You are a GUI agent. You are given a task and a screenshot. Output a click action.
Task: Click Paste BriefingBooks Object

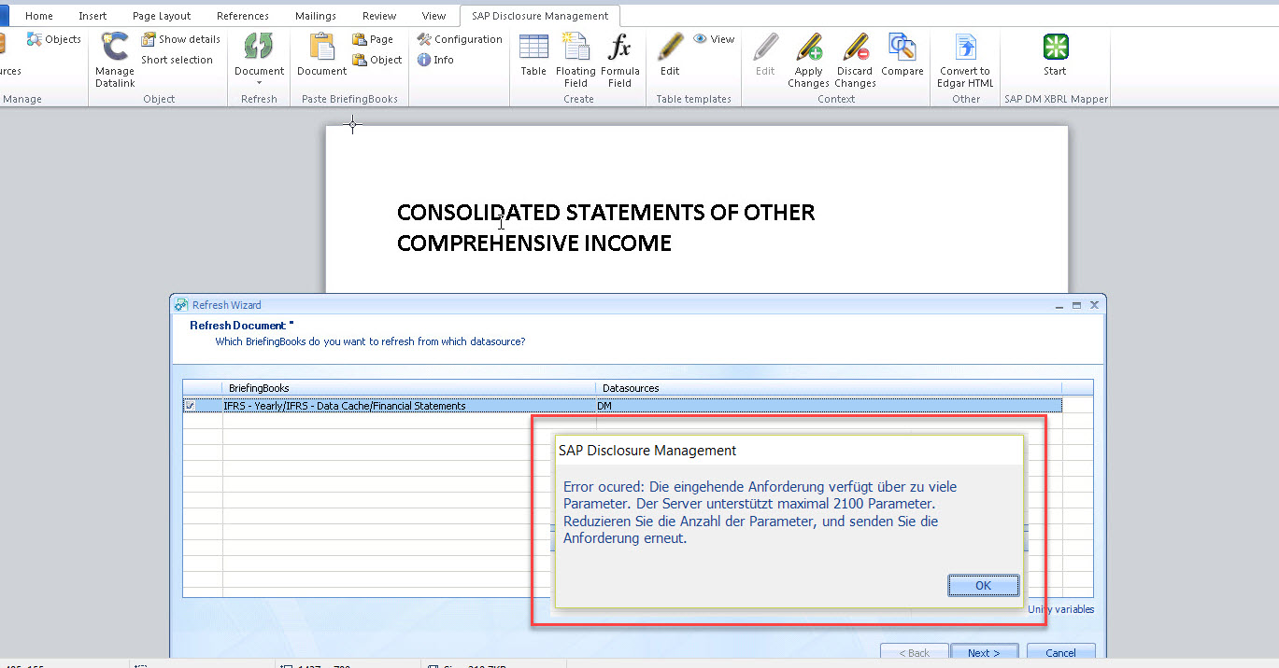tap(377, 60)
